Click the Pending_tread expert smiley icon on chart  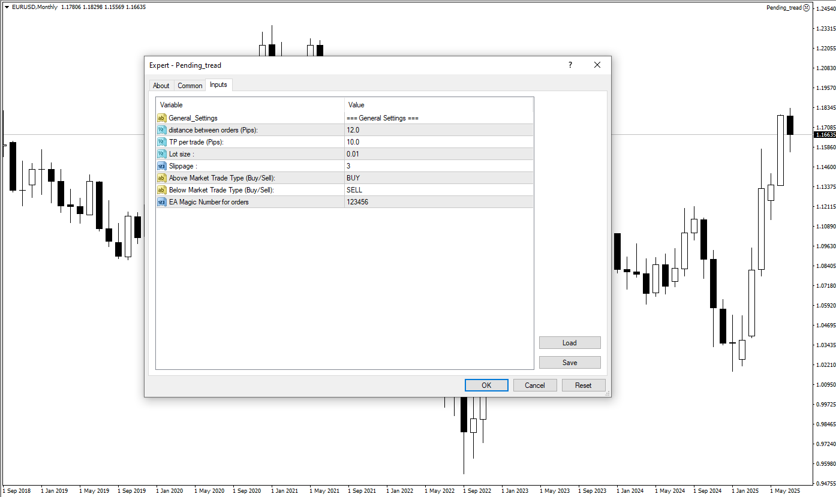click(806, 7)
